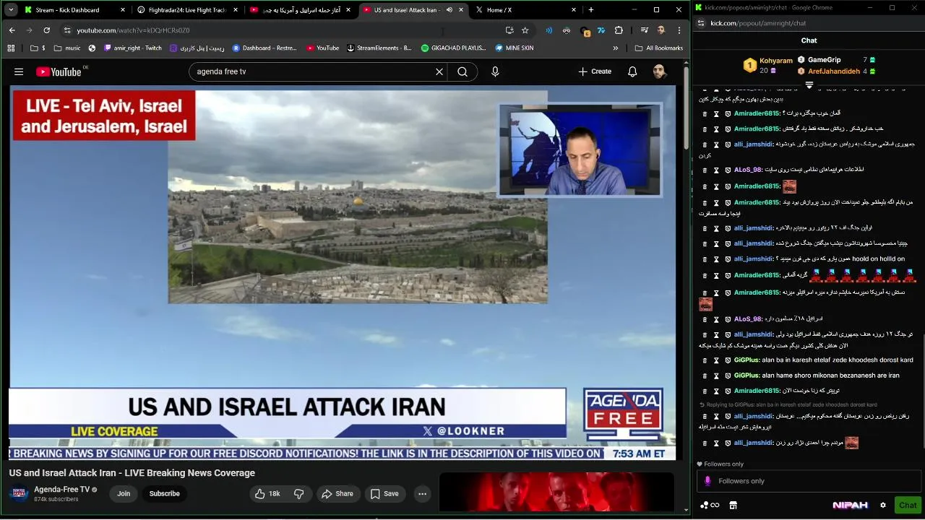Like the video with 18k thumbs-up

(x=267, y=494)
